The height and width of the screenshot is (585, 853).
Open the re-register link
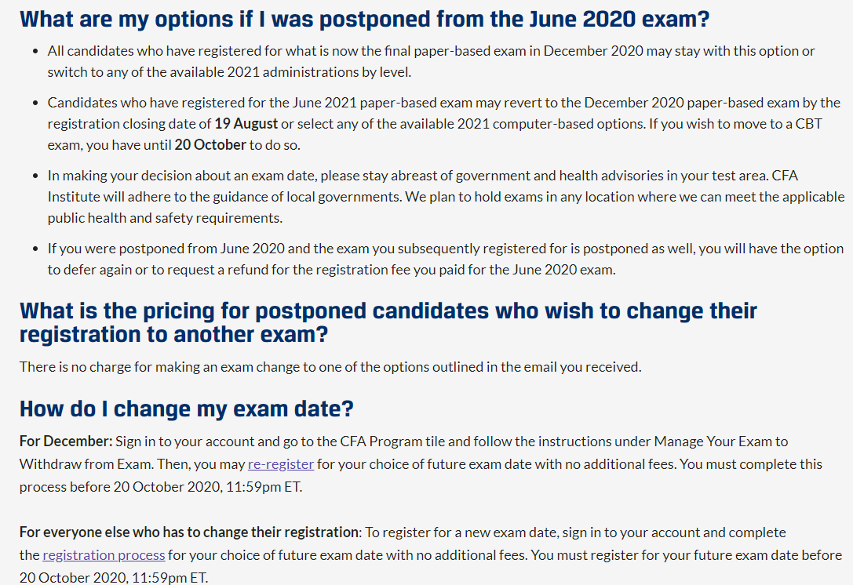(x=281, y=464)
